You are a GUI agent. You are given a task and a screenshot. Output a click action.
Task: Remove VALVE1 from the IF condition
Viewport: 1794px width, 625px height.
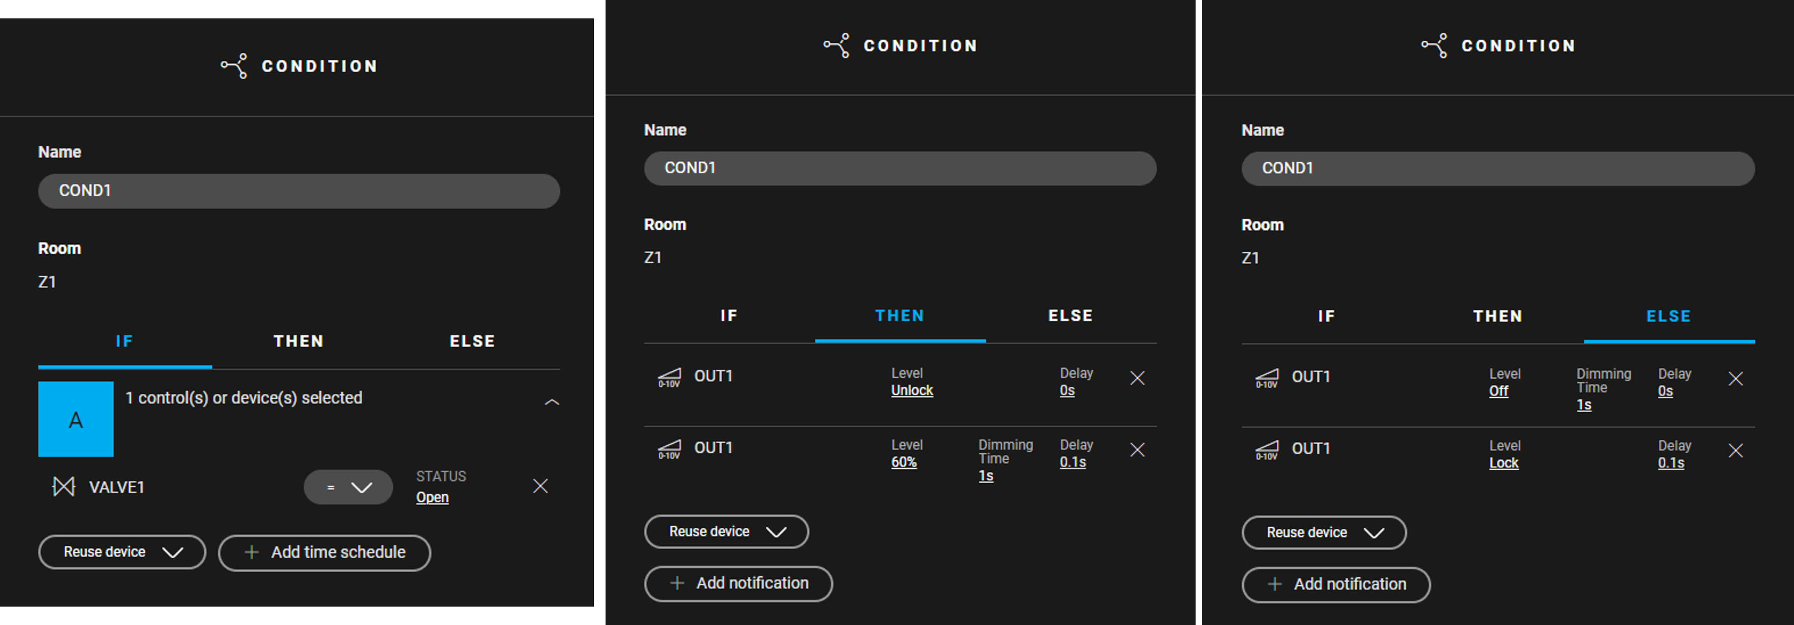tap(541, 486)
